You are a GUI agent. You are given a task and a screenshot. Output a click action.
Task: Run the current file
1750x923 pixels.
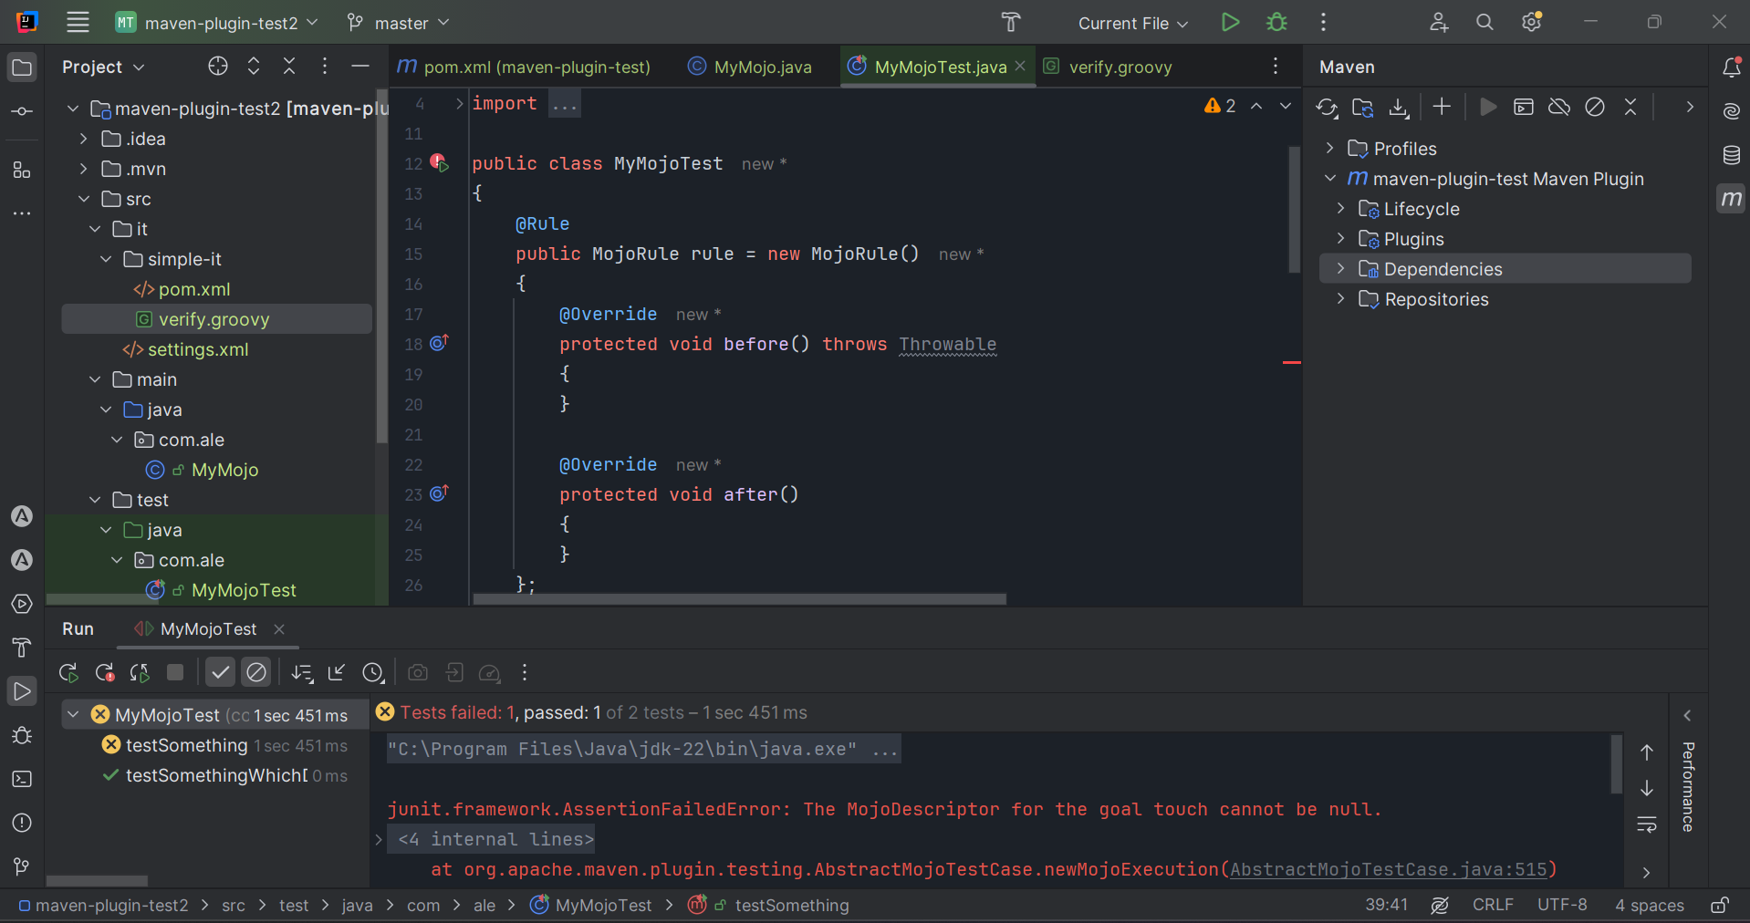point(1230,23)
